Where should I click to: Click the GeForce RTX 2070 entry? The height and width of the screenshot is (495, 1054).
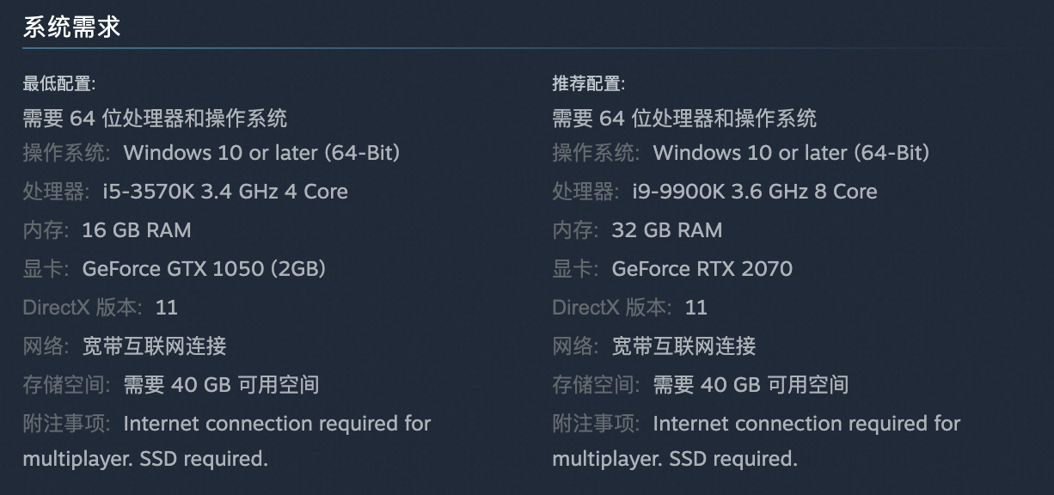[x=702, y=268]
